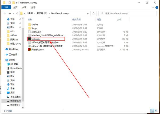This screenshot has height=114, width=160.
Task: Select 此电脑 in the navigation pane
Action: pyautogui.click(x=12, y=60)
